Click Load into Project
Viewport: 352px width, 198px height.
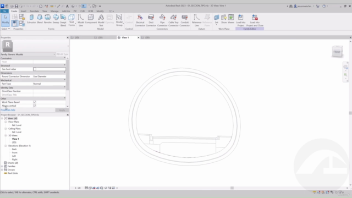click(x=241, y=20)
